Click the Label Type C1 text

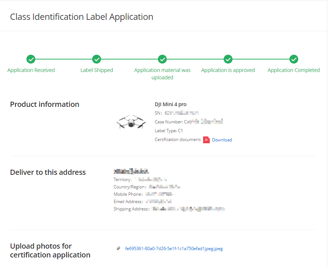point(169,131)
